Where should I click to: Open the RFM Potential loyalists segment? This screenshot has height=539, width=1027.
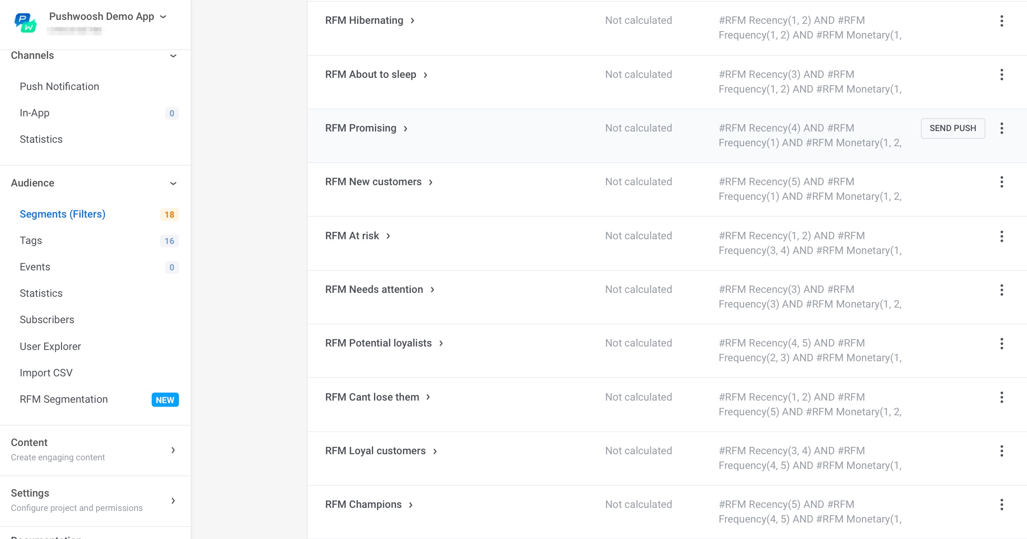click(x=378, y=343)
